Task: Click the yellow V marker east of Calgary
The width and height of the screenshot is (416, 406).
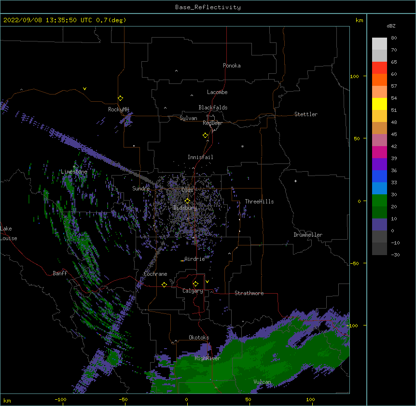Action: [x=207, y=282]
